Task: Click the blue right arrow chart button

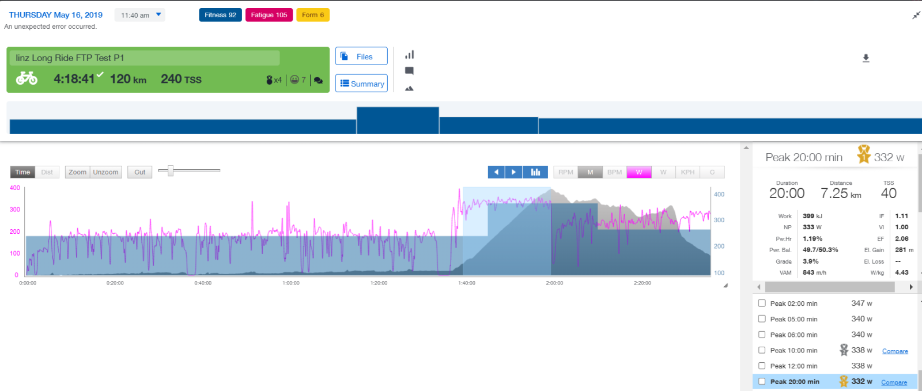Action: click(x=513, y=172)
